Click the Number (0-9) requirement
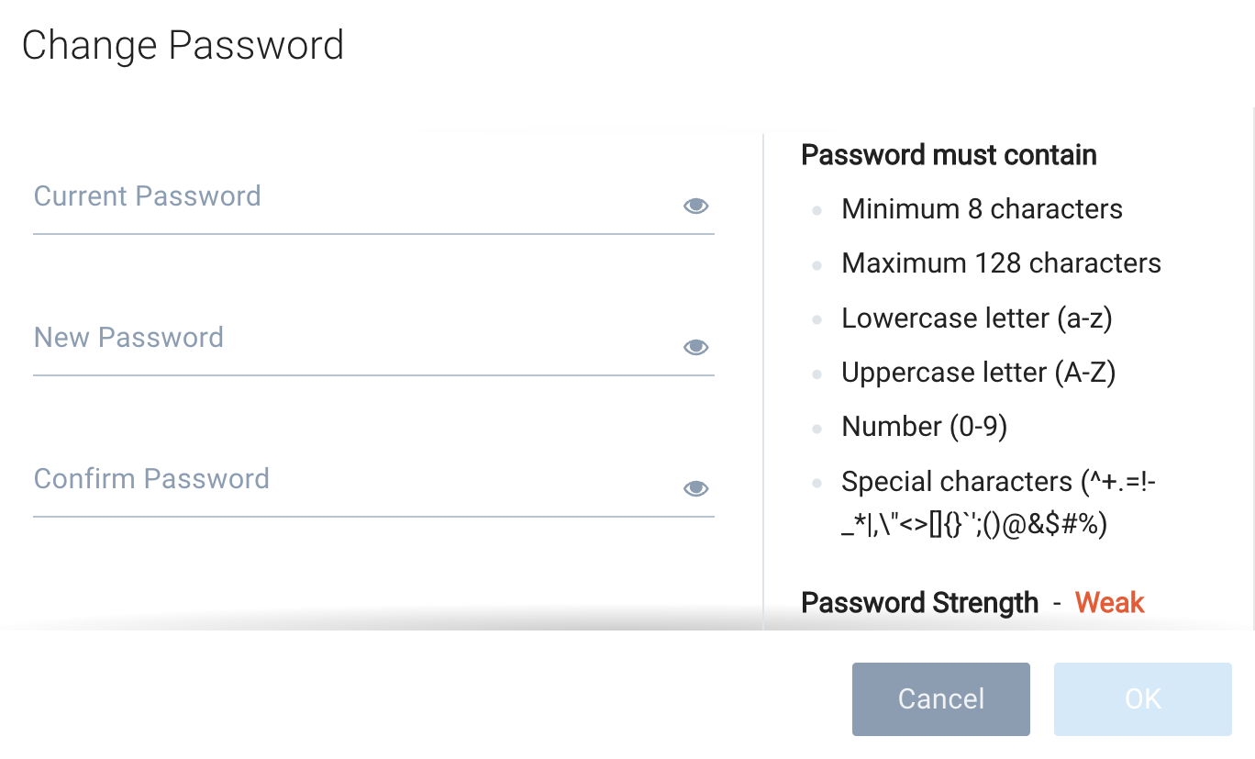Screen dimensions: 1255x759 click(x=924, y=426)
